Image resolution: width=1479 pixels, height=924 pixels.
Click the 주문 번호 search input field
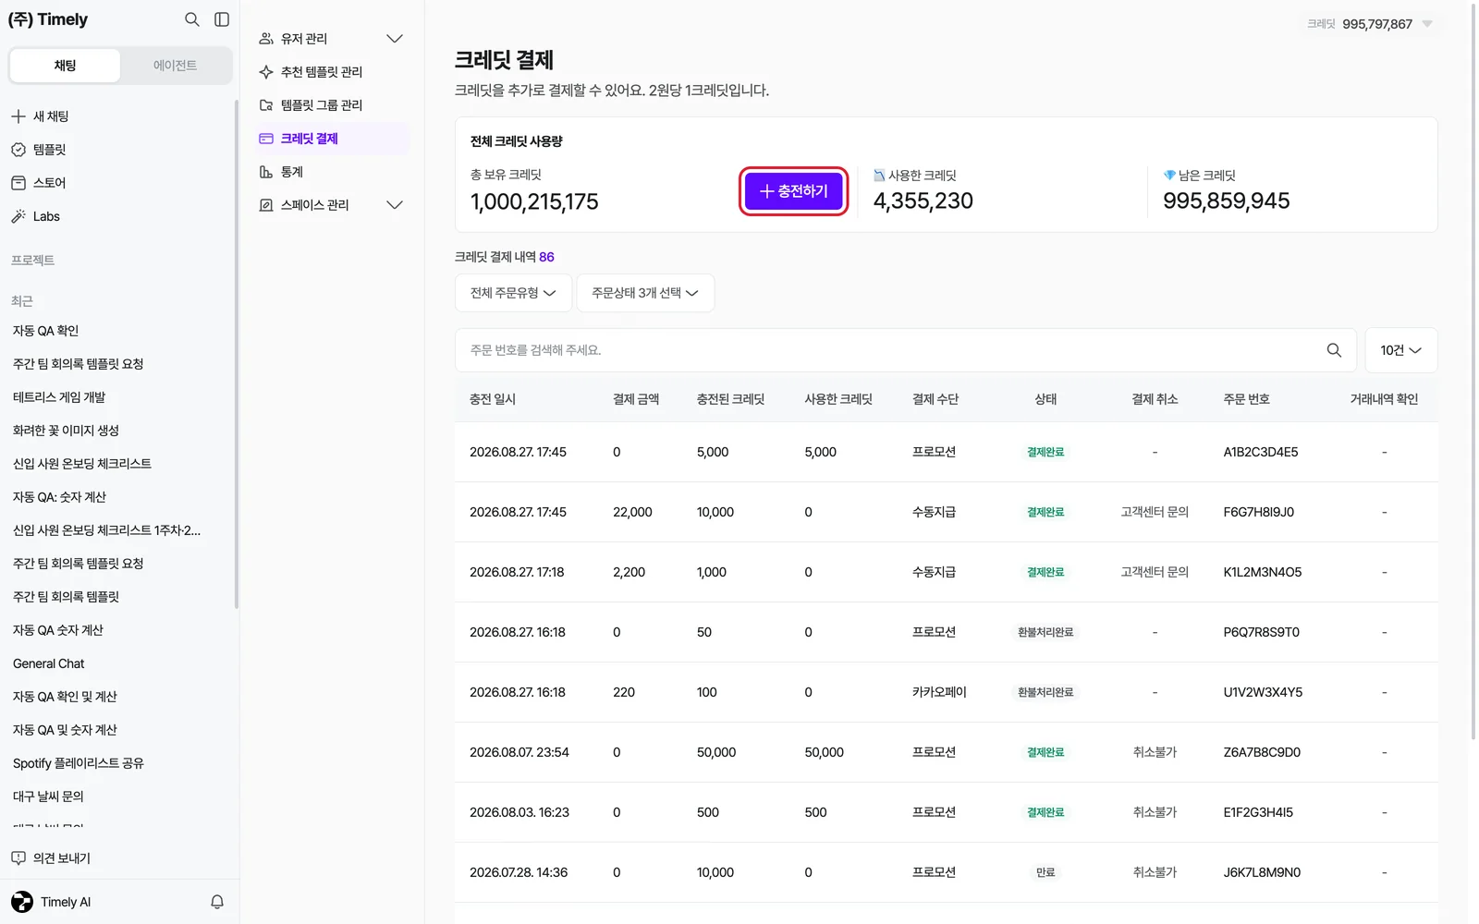pos(905,350)
